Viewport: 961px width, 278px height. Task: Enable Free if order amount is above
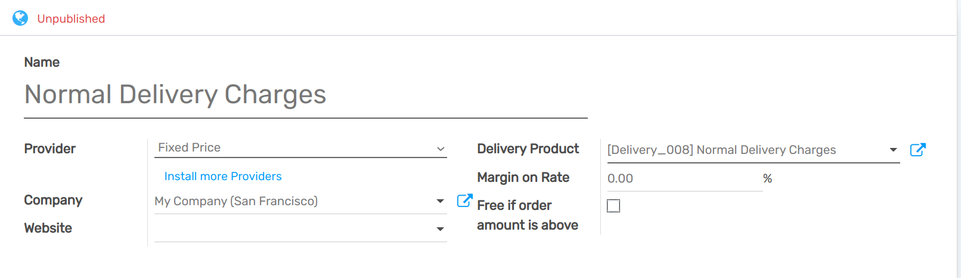pos(613,206)
